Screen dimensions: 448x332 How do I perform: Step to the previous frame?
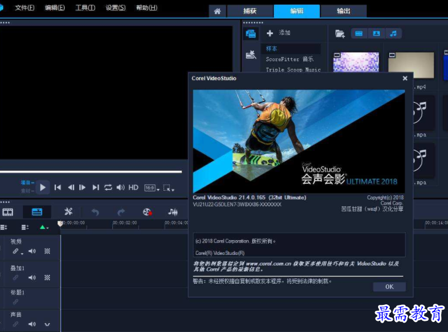pos(71,188)
